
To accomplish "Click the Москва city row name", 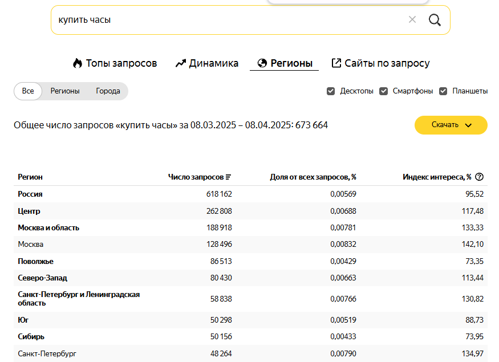I will click(31, 245).
